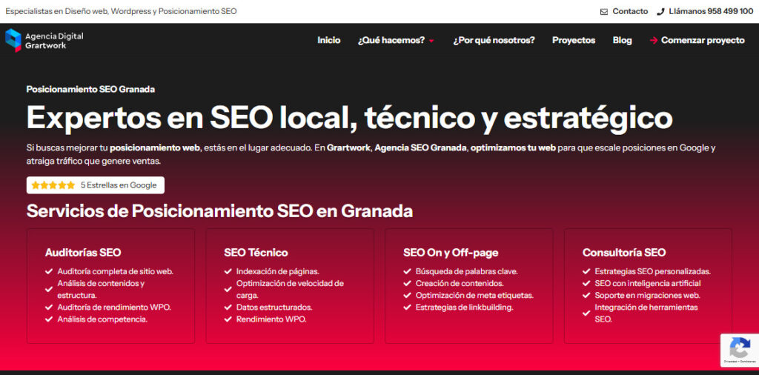The image size is (759, 375).
Task: Click the phone icon beside Llámanos
Action: [x=660, y=12]
